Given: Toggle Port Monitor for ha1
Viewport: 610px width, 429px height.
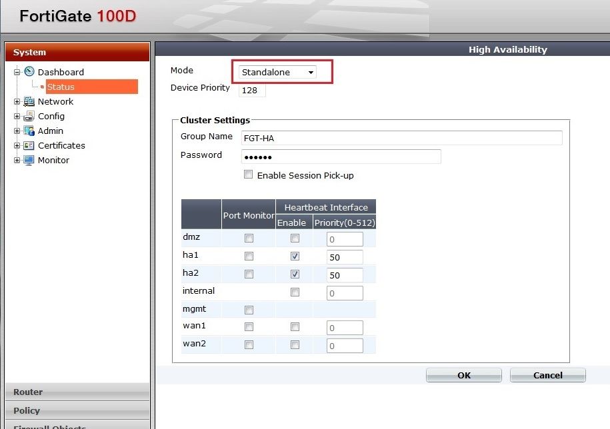Looking at the screenshot, I should [x=249, y=256].
